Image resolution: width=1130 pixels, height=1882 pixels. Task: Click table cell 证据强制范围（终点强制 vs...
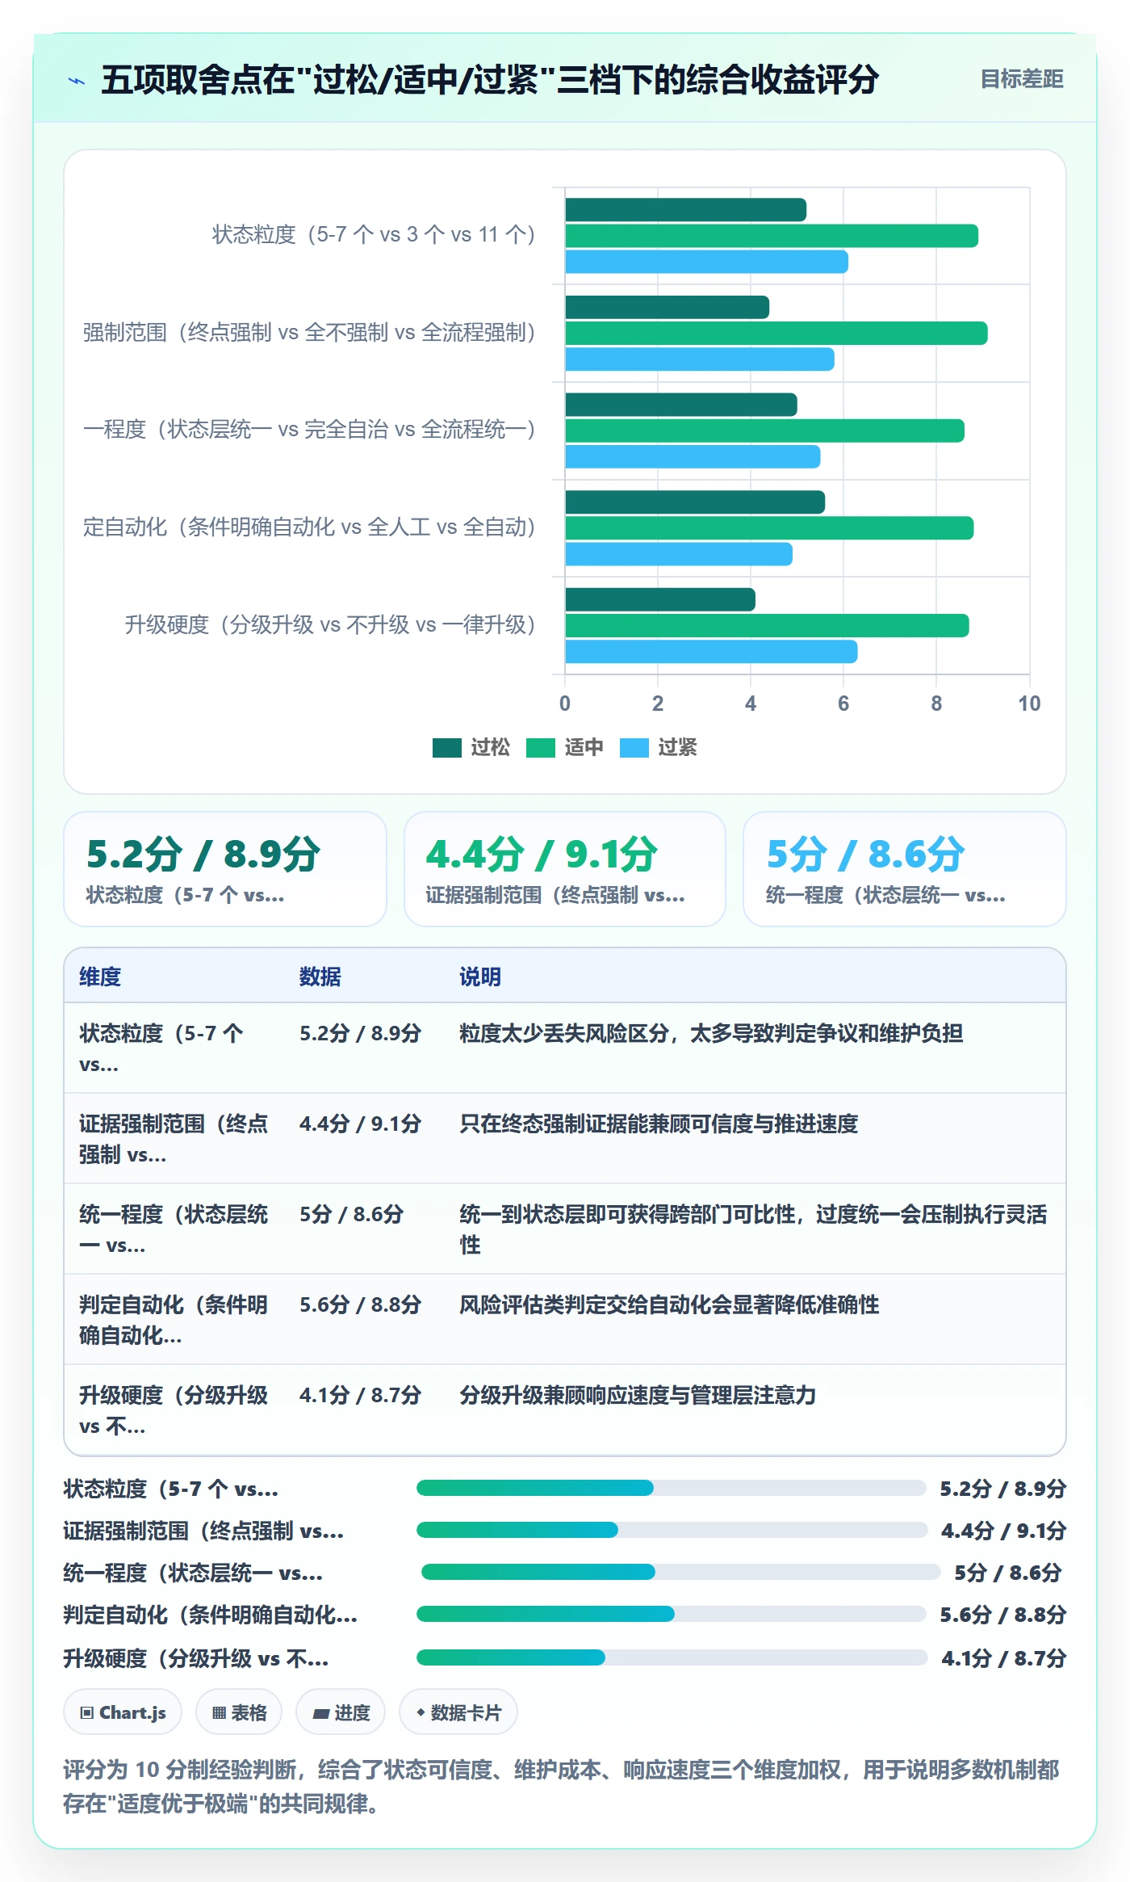[174, 1139]
